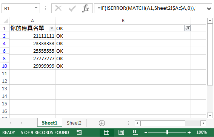Click previous sheet navigation arrow
The width and height of the screenshot is (214, 137).
(11, 123)
